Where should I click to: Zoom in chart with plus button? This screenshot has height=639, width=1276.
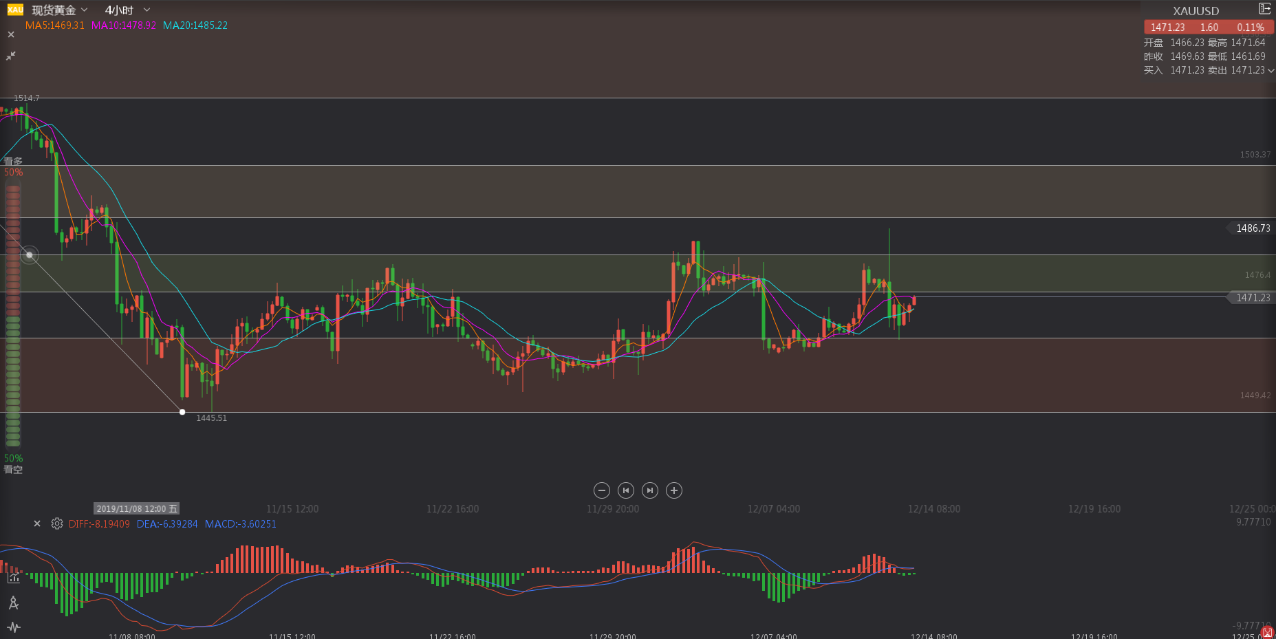[674, 490]
